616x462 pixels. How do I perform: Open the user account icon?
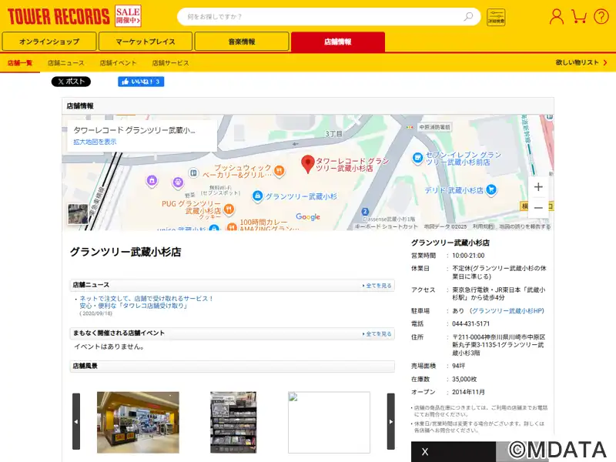pyautogui.click(x=556, y=16)
